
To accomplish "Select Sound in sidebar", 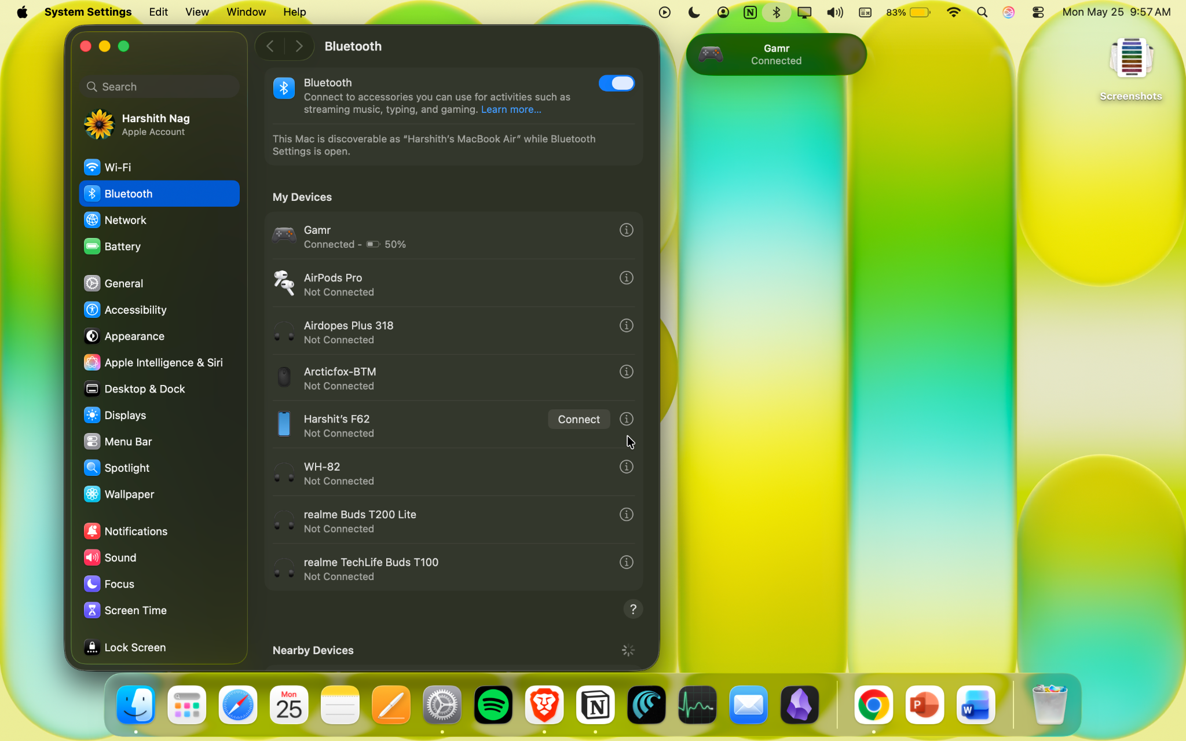I will (x=160, y=557).
